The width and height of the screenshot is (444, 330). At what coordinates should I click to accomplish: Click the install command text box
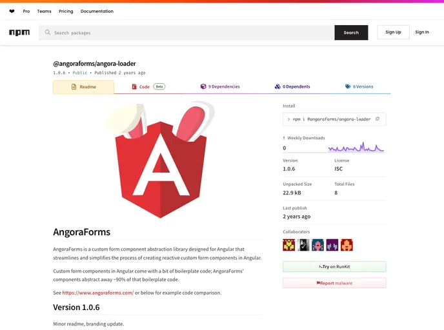point(334,119)
